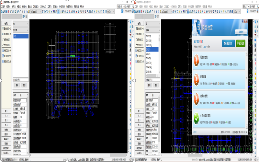Click 轴网 0 button in left window
Viewport: 259px width, 162px height.
(x=6, y=23)
